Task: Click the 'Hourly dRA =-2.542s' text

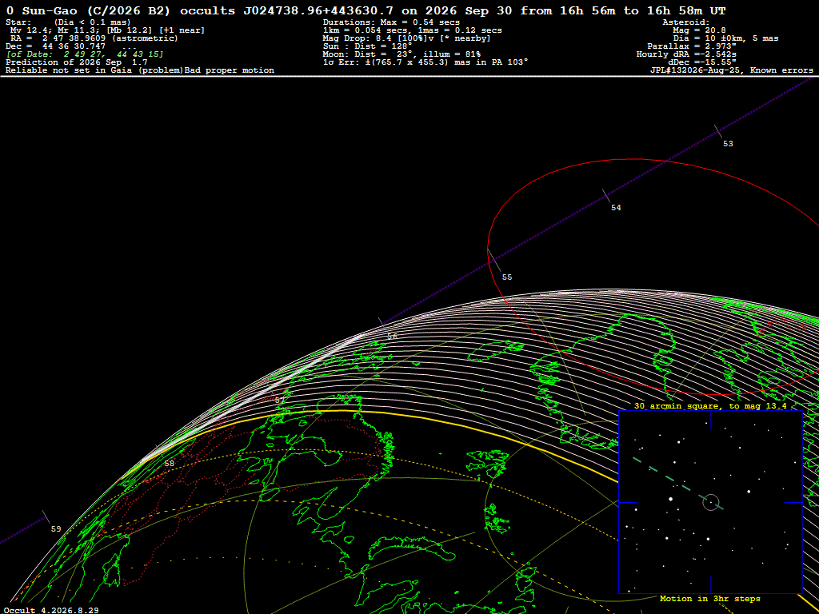Action: (686, 54)
